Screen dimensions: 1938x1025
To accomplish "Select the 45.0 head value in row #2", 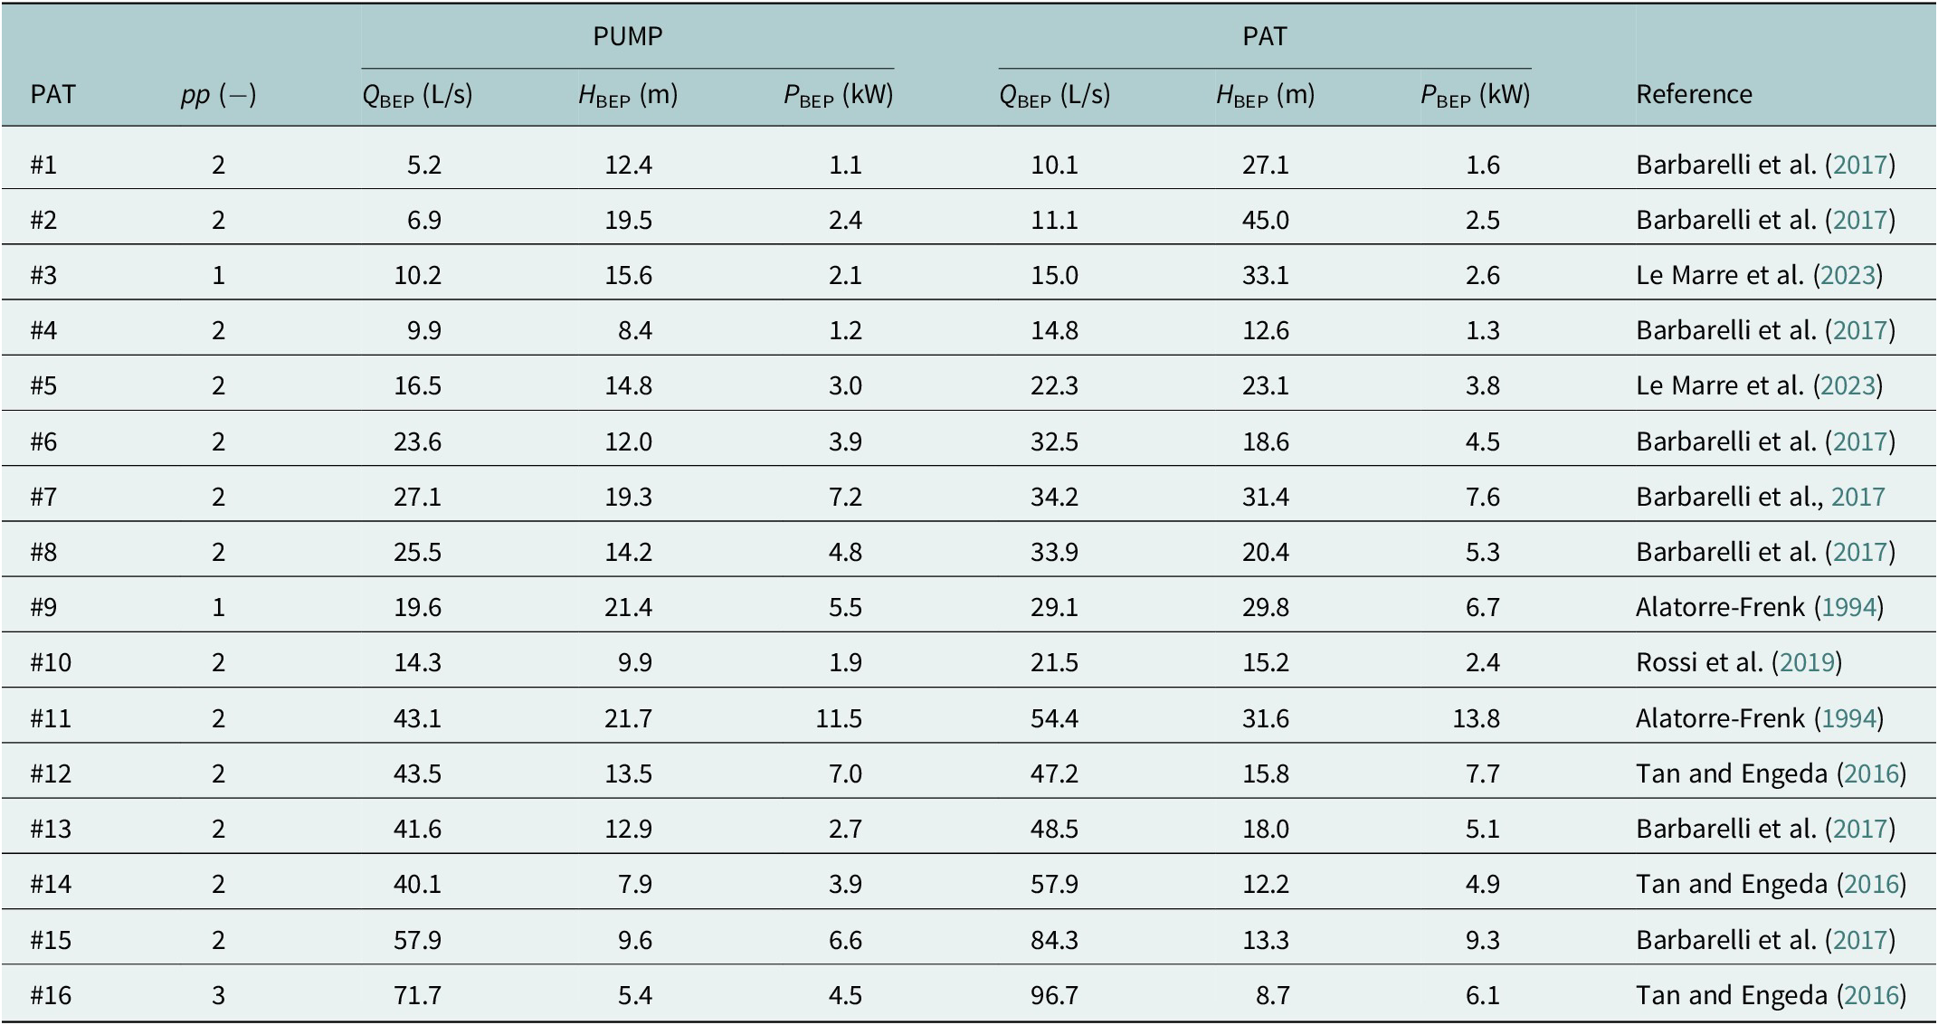I will pyautogui.click(x=1265, y=220).
